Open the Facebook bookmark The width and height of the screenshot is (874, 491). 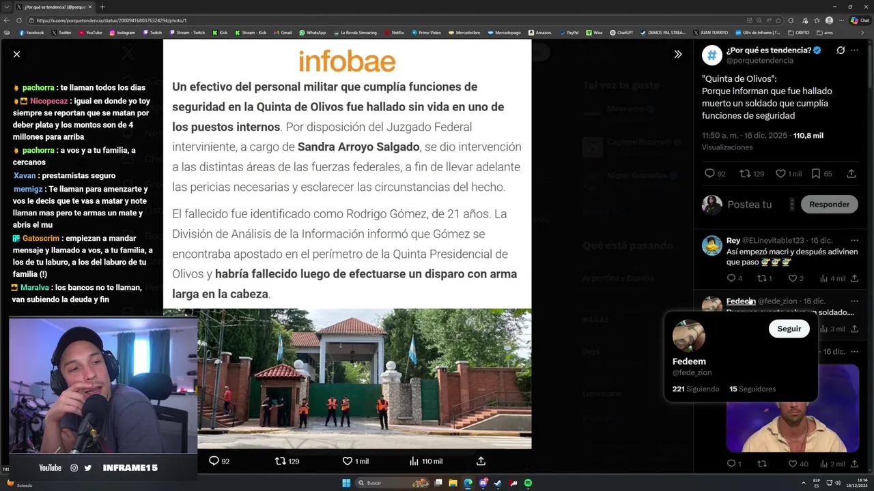pos(31,33)
